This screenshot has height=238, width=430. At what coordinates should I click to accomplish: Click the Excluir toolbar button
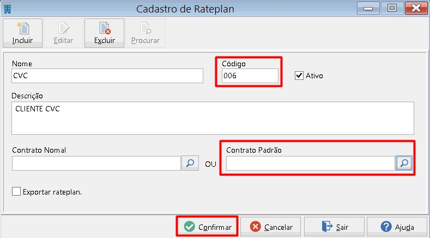pos(104,33)
